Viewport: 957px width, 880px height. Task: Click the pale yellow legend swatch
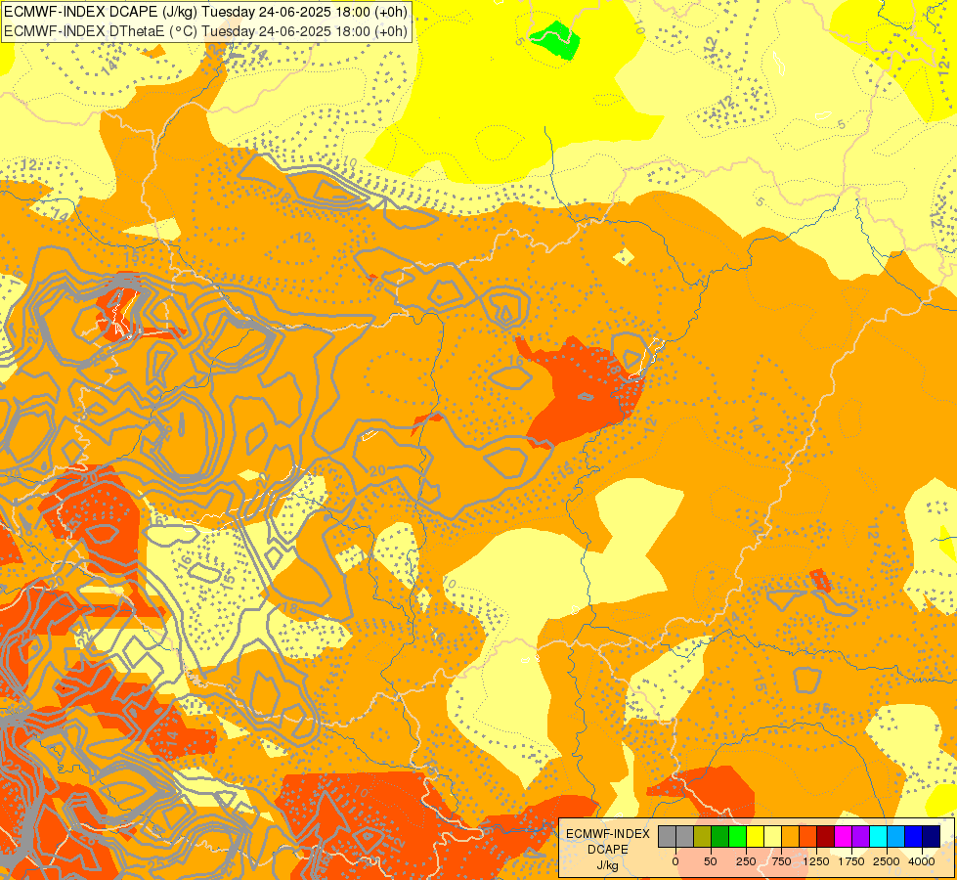tap(772, 837)
